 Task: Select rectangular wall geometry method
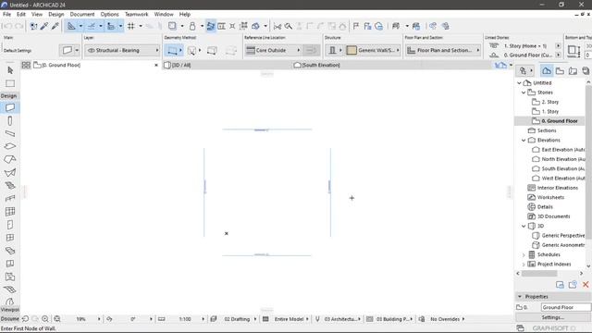tap(212, 50)
